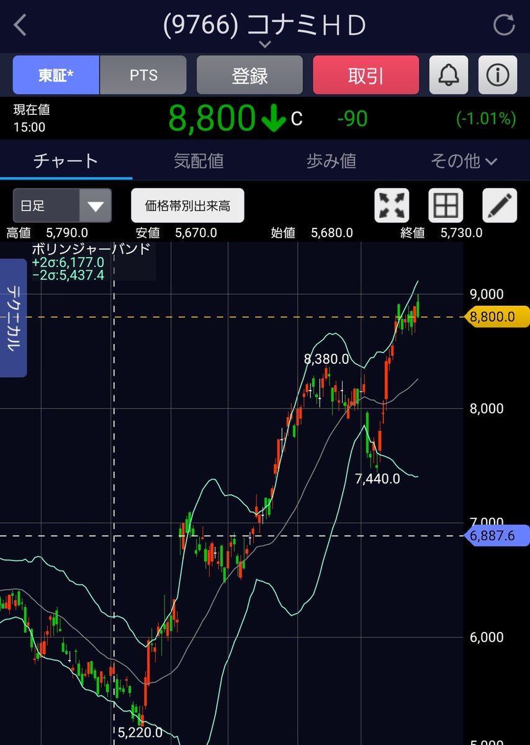The image size is (530, 745).
Task: Tap the 始値 5,680.0 readout
Action: click(312, 233)
